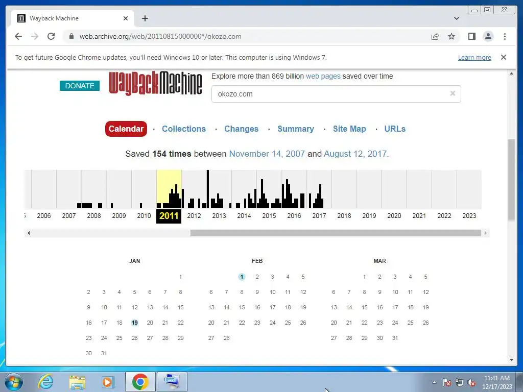This screenshot has width=523, height=392.
Task: Go forward with the browser forward arrow
Action: pos(35,36)
